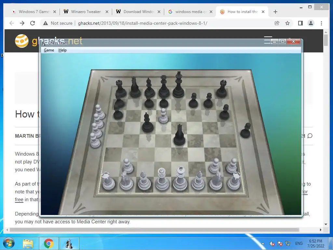Open the Game menu in Chess Titans

[49, 50]
